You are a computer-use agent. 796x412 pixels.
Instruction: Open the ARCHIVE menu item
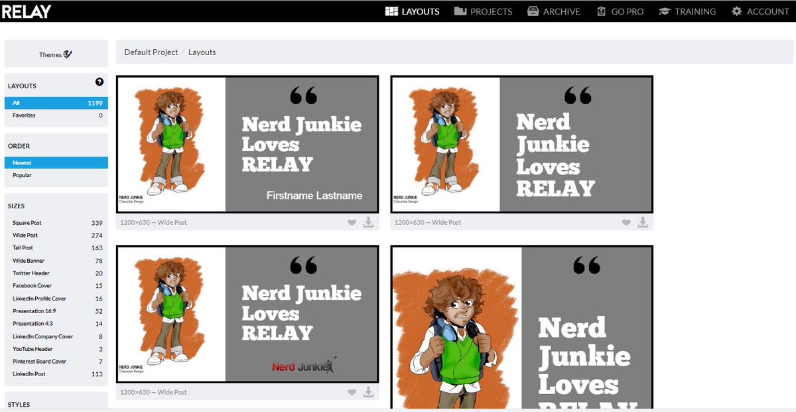click(x=553, y=11)
